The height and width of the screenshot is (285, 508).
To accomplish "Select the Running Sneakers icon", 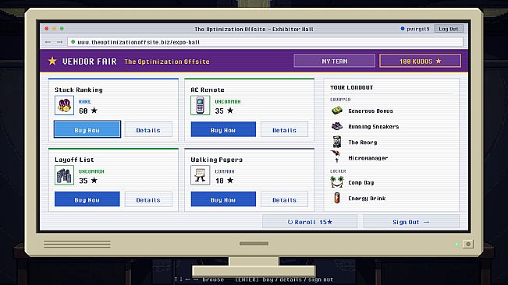I will click(337, 126).
